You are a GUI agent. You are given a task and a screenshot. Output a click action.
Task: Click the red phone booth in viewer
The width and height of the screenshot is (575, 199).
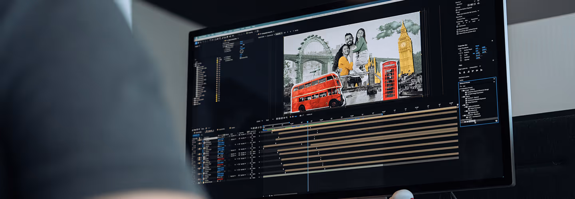coord(389,80)
